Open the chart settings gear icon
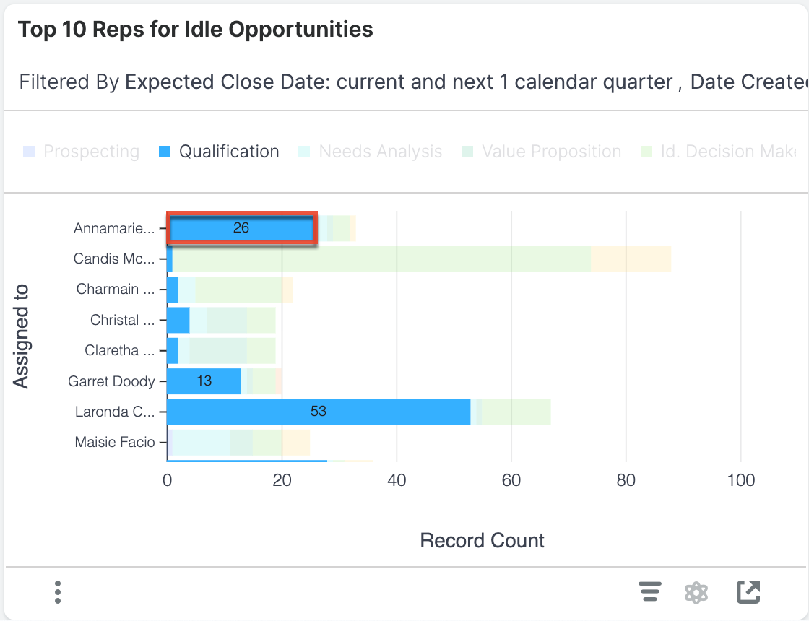This screenshot has height=621, width=809. pyautogui.click(x=696, y=591)
